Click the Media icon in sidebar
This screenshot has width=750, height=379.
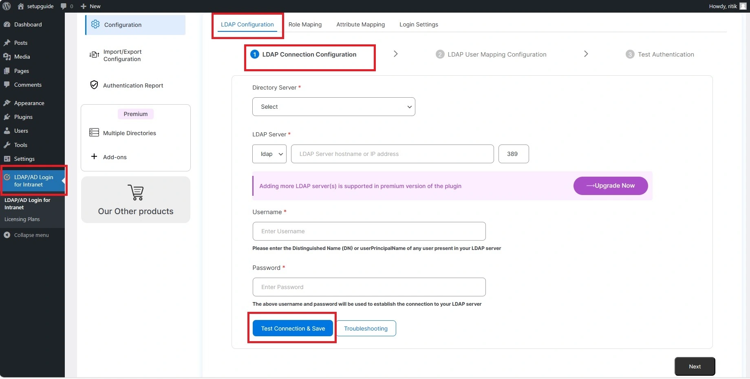[x=7, y=57]
